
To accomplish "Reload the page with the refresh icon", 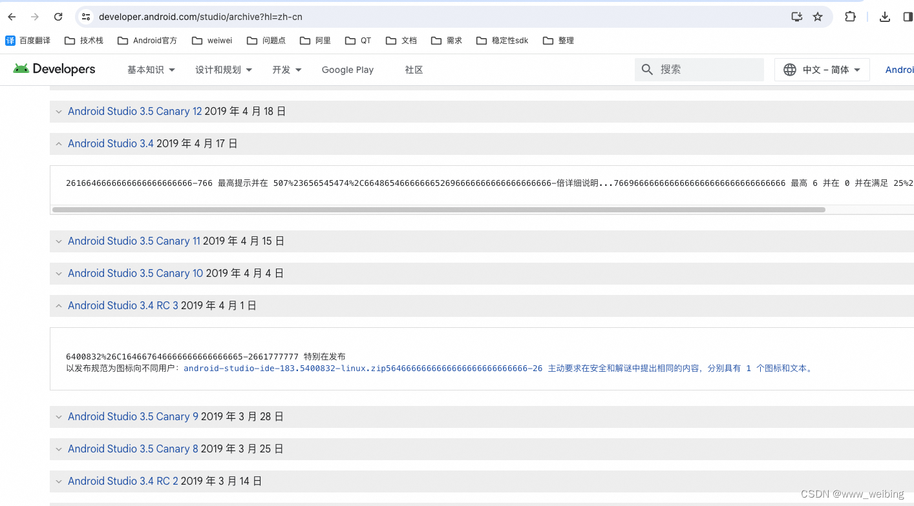I will 58,17.
